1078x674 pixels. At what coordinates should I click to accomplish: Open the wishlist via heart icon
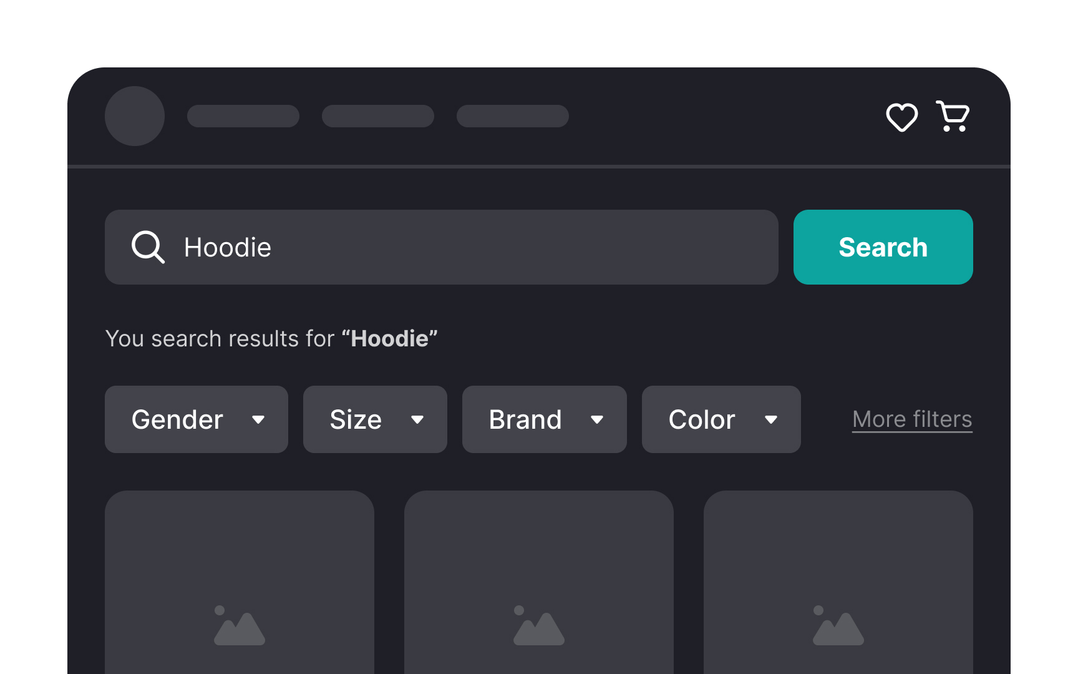pyautogui.click(x=901, y=117)
